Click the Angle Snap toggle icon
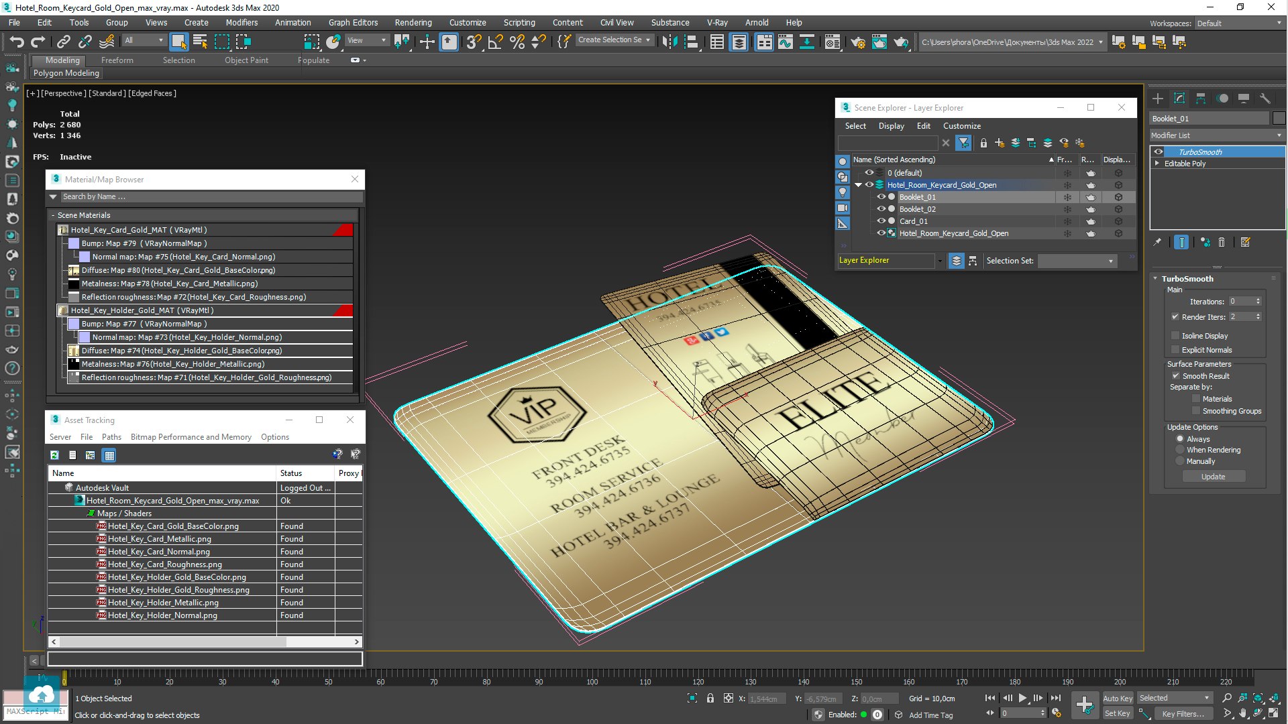1288x724 pixels. 496,42
